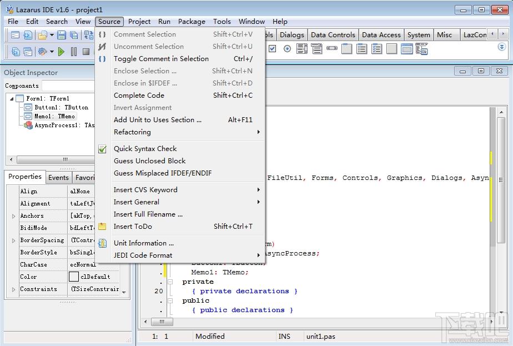Image resolution: width=513 pixels, height=346 pixels.
Task: Click the New Form toolbar icon
Action: coord(15,34)
